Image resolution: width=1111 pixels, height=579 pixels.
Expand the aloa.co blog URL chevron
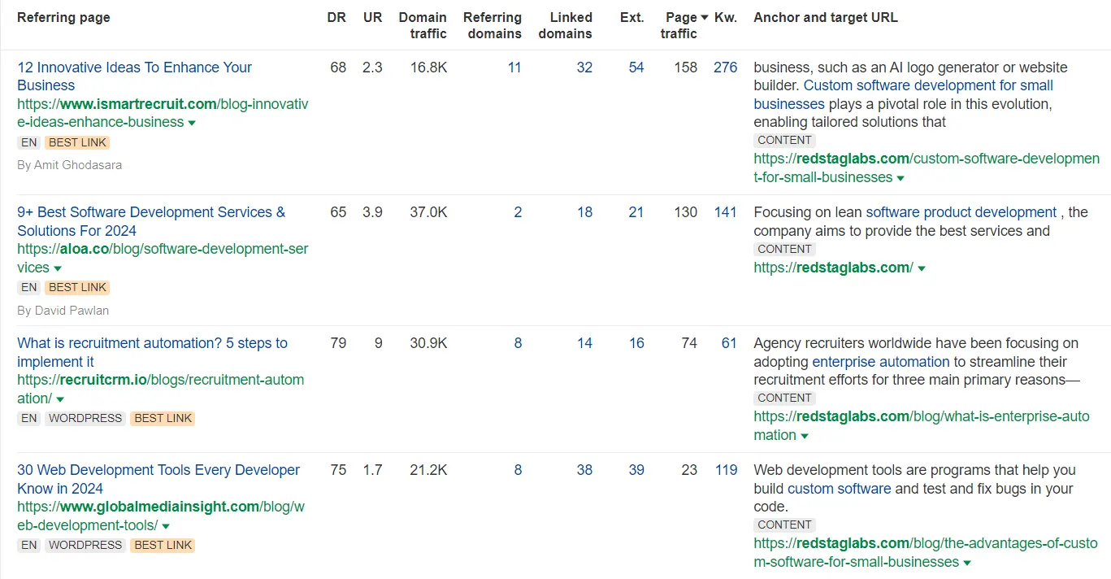pyautogui.click(x=57, y=268)
